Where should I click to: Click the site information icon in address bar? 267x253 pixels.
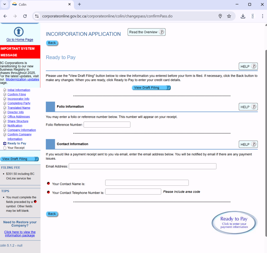click(37, 16)
